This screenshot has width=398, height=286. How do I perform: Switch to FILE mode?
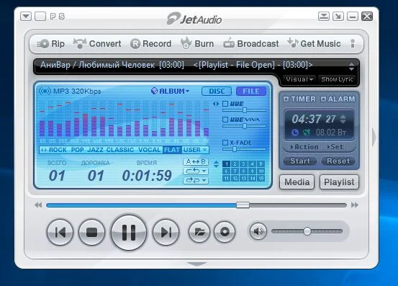251,91
